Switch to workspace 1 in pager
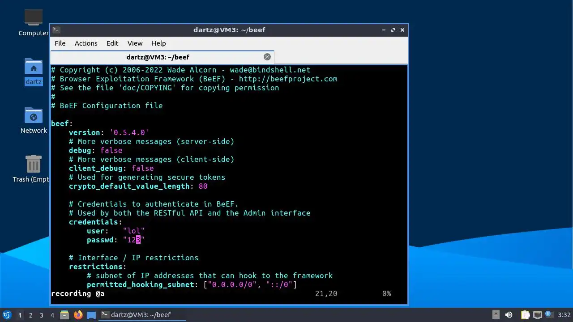Viewport: 573px width, 322px height. tap(20, 315)
